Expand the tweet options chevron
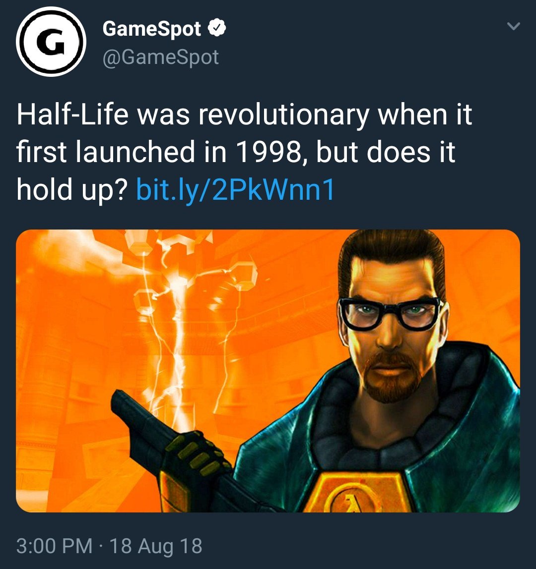Screen dimensions: 536x569 click(x=514, y=26)
